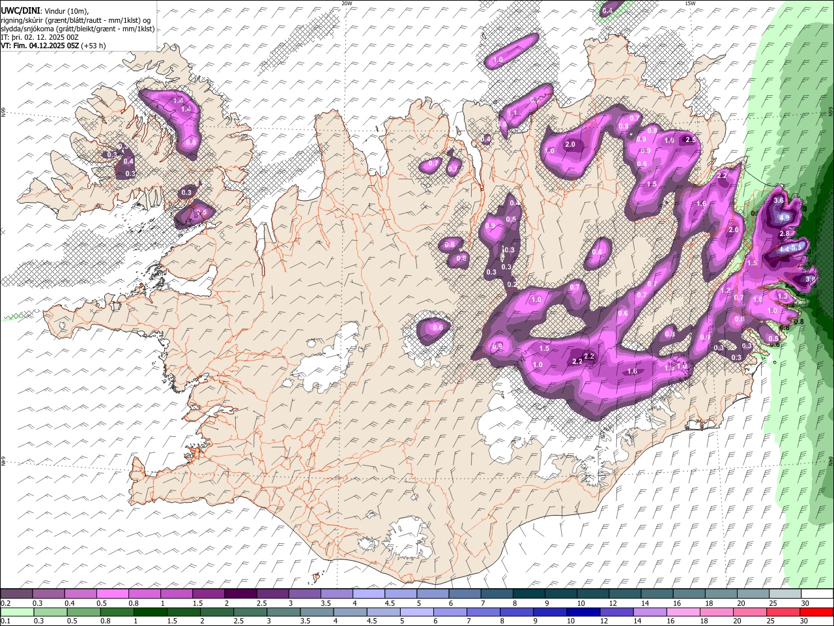This screenshot has height=626, width=834.
Task: Click the 2.5 precipitation value on the map
Action: 691,140
